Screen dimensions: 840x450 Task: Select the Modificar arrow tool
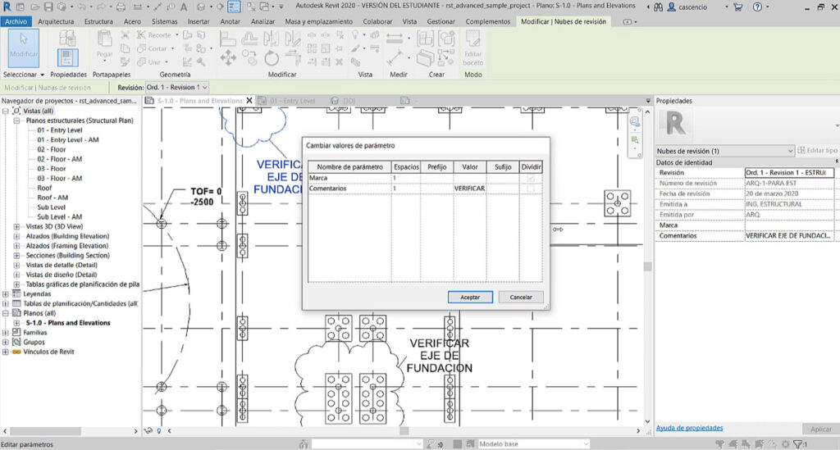coord(23,47)
